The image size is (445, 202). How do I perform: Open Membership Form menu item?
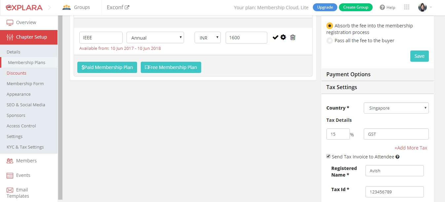(25, 84)
